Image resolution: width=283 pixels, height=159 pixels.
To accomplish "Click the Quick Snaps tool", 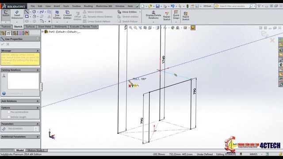I will (x=176, y=15).
